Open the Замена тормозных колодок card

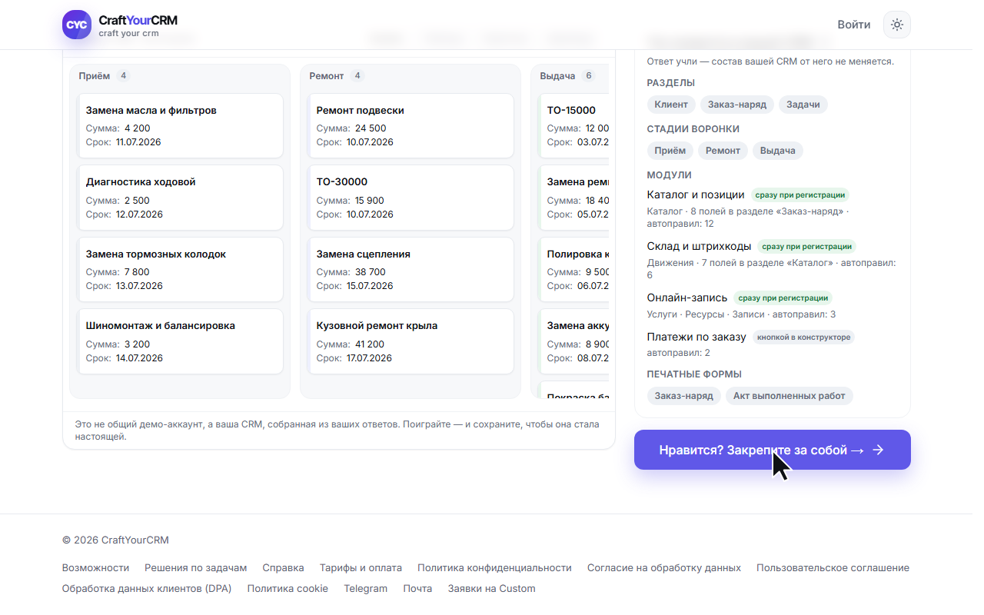(181, 270)
